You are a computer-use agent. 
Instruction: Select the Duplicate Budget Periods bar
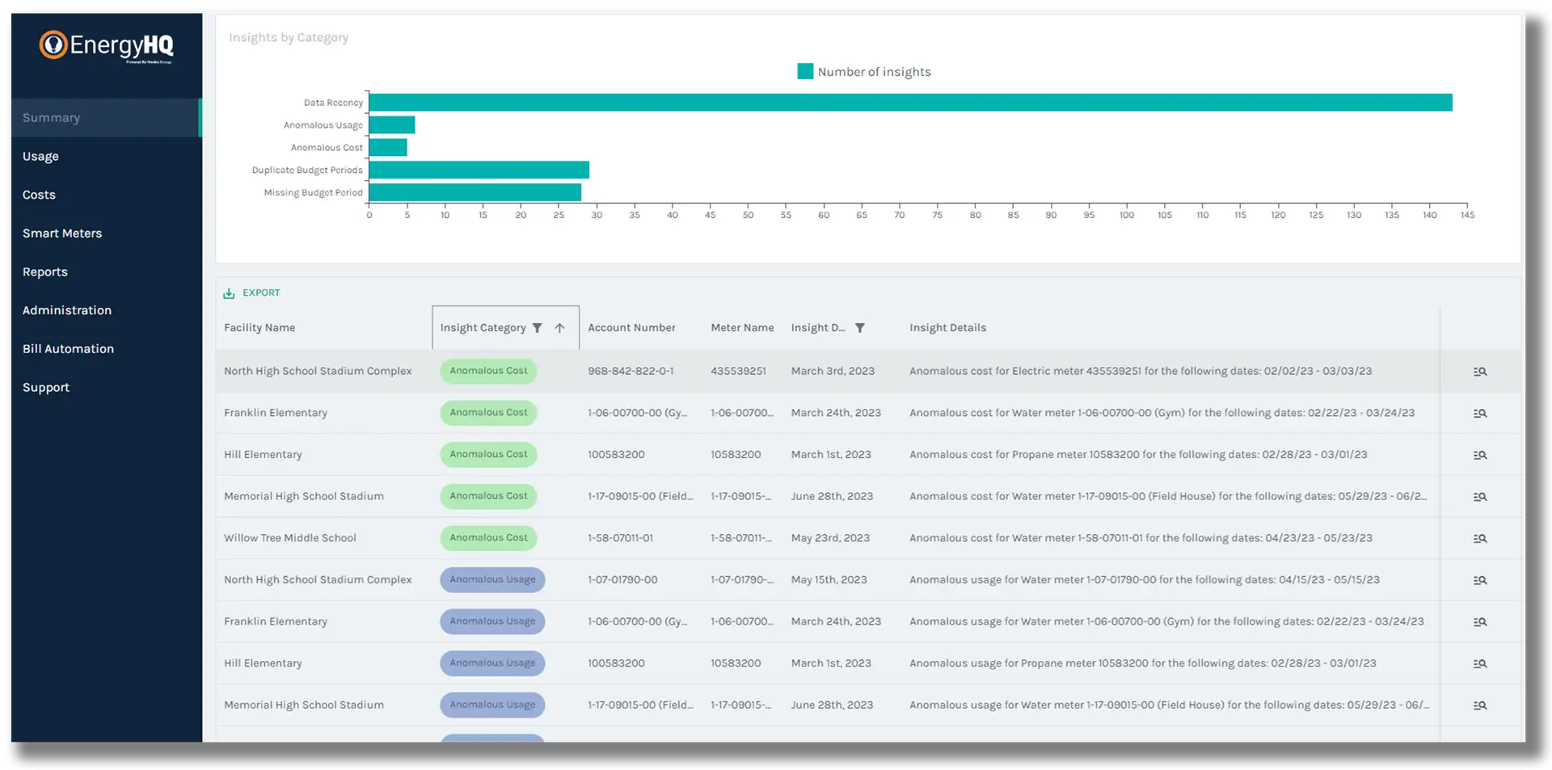pyautogui.click(x=479, y=170)
